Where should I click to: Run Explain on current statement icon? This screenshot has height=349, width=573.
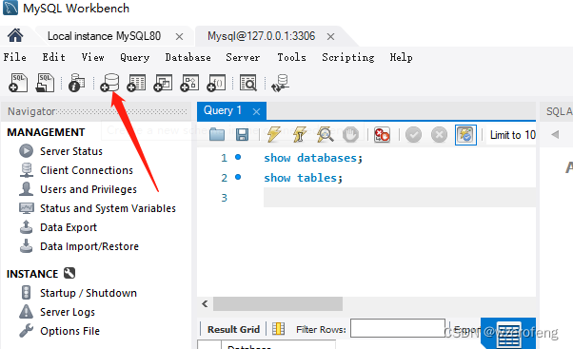(325, 134)
